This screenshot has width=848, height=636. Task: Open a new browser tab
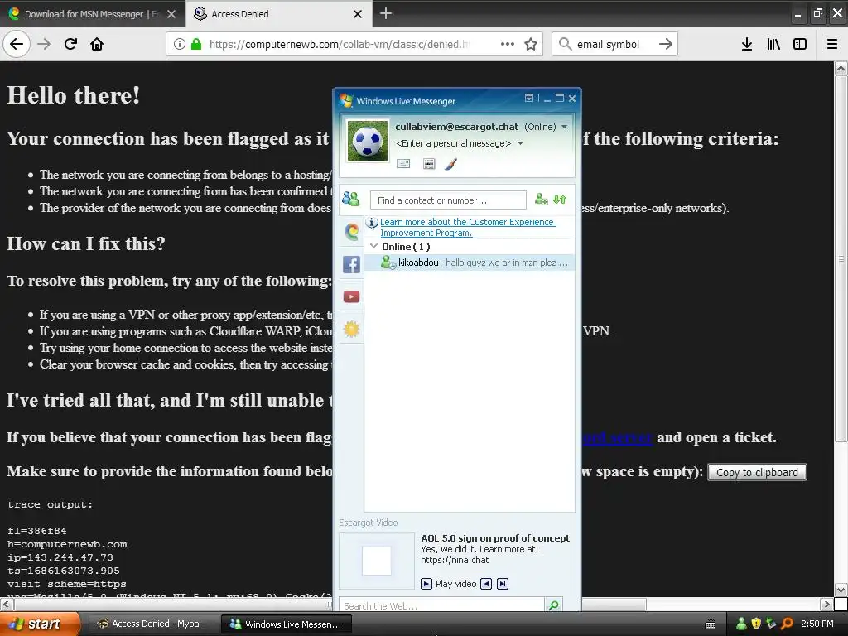click(x=386, y=13)
